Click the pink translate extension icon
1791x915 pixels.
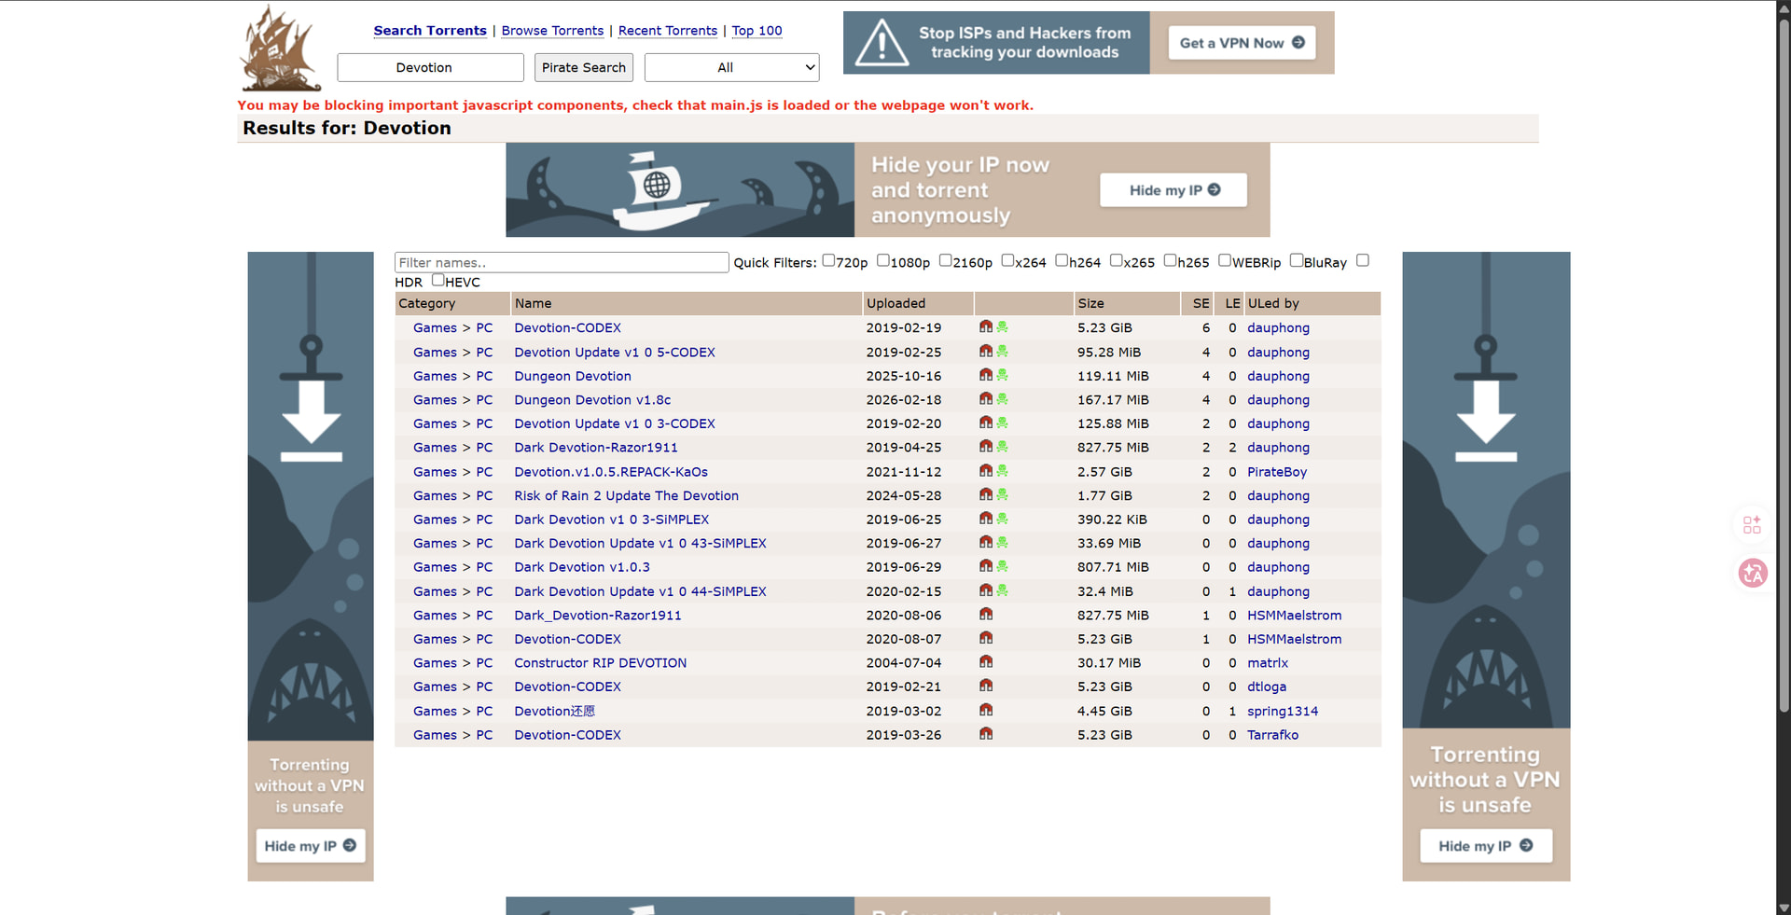(x=1753, y=573)
